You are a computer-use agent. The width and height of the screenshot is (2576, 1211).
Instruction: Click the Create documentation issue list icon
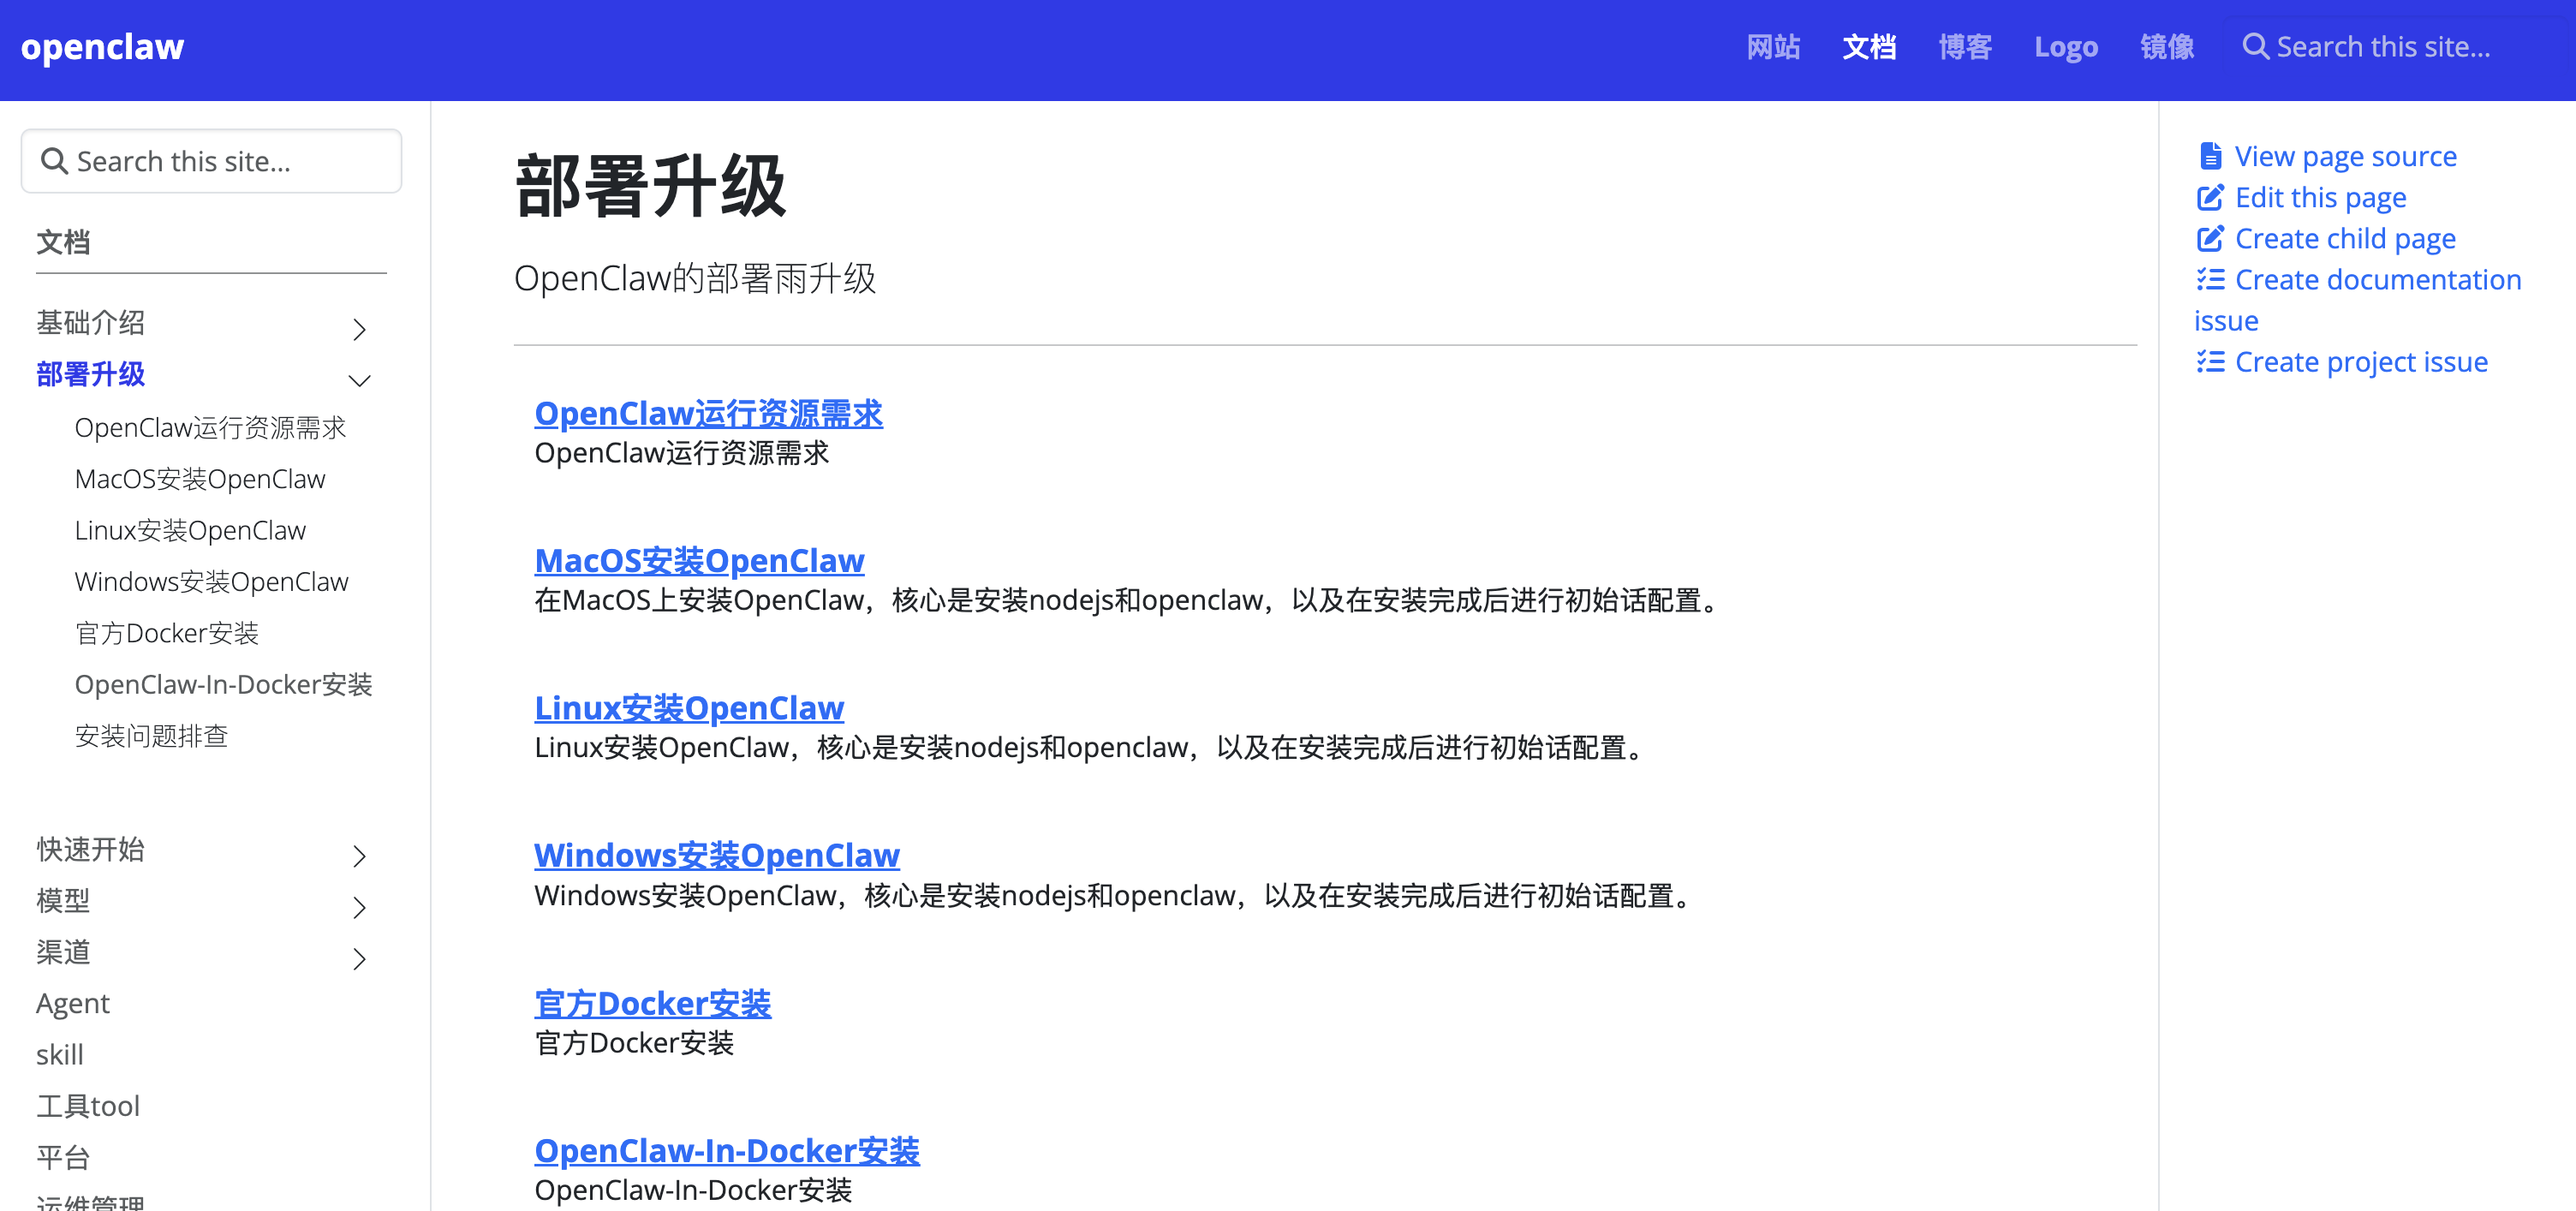(x=2210, y=280)
